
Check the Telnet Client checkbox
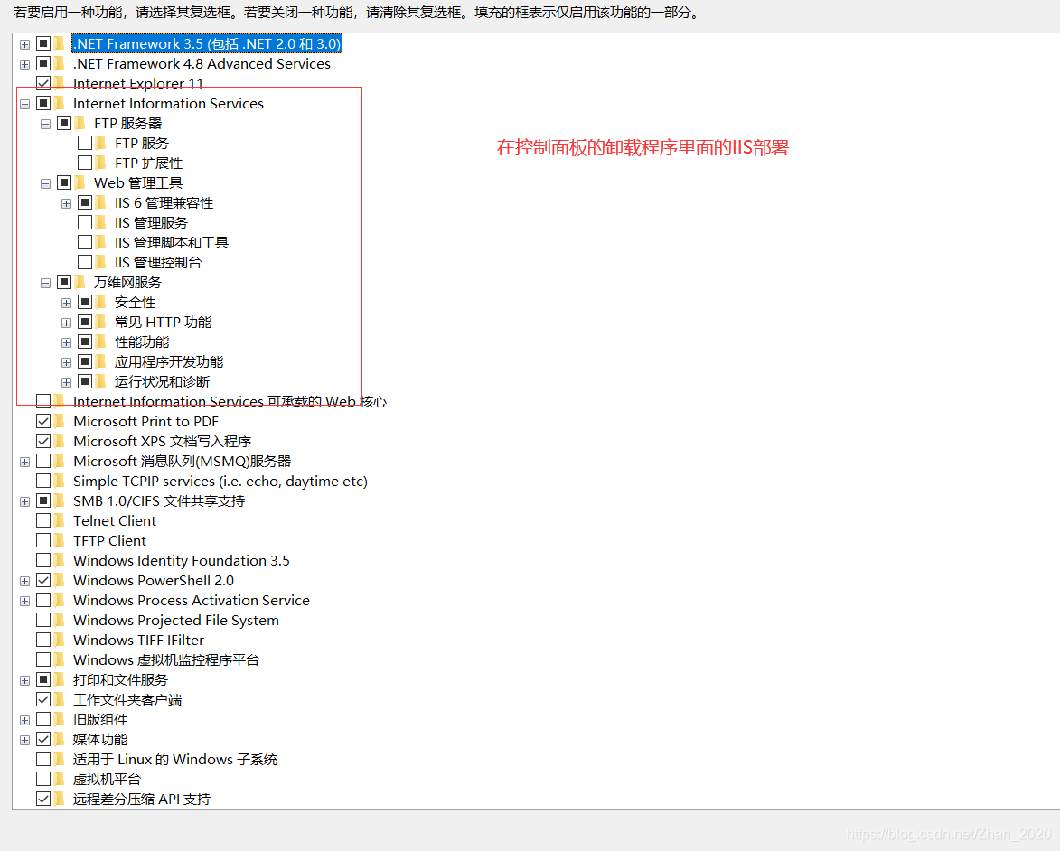tap(43, 520)
